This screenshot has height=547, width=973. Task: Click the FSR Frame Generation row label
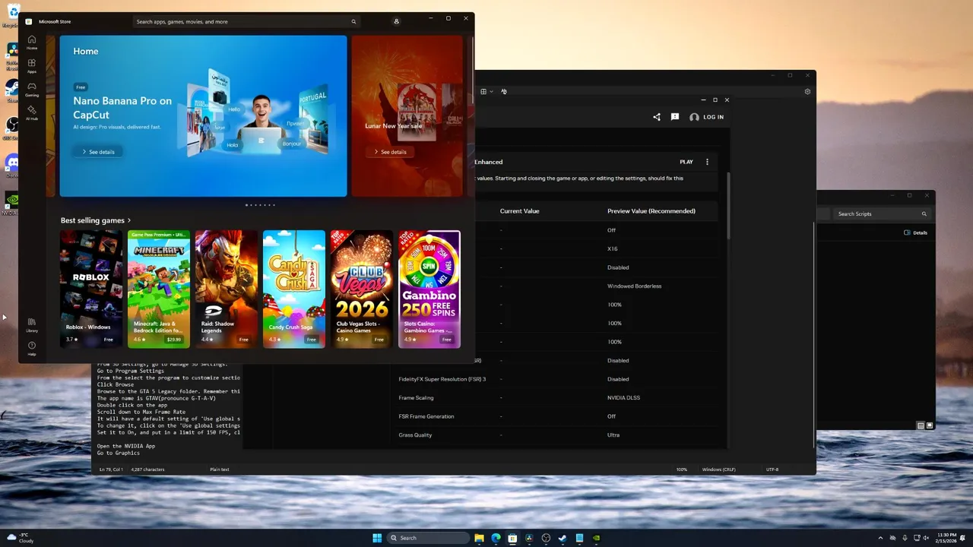tap(426, 416)
